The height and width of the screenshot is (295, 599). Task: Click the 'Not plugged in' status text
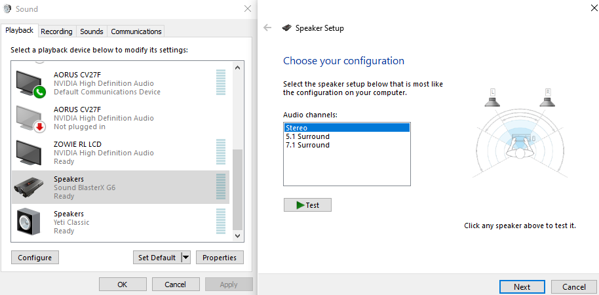[79, 127]
